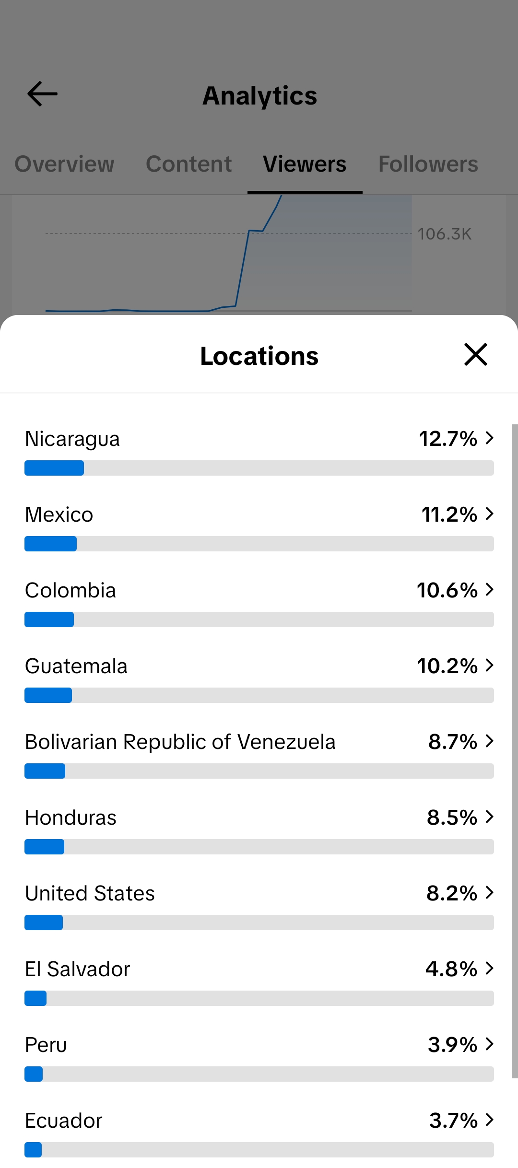
Task: Expand United States chevron
Action: pyautogui.click(x=489, y=892)
